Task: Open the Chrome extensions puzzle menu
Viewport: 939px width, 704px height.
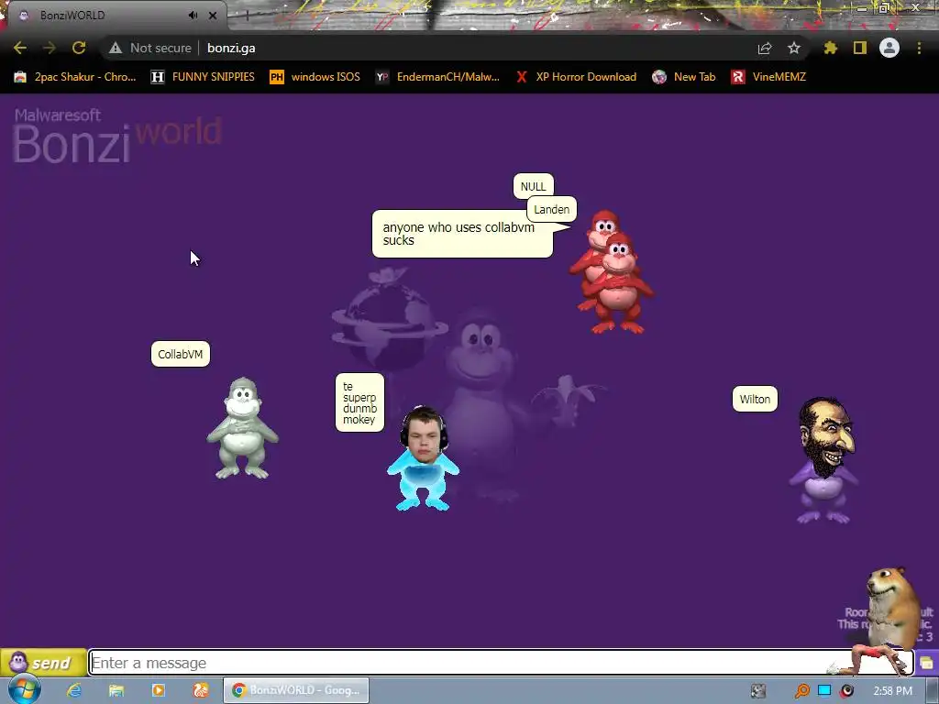Action: (831, 48)
